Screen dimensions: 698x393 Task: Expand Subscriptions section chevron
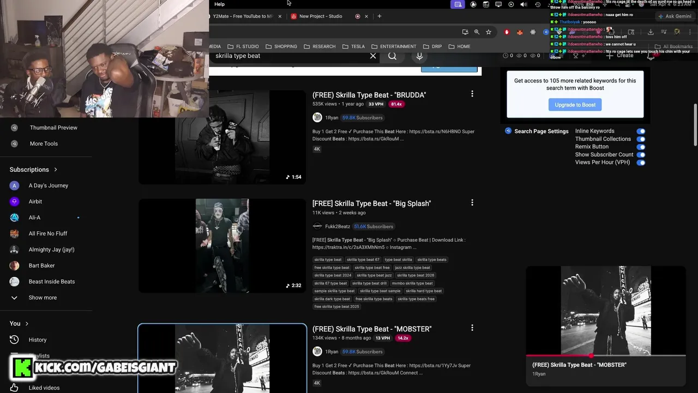point(56,170)
